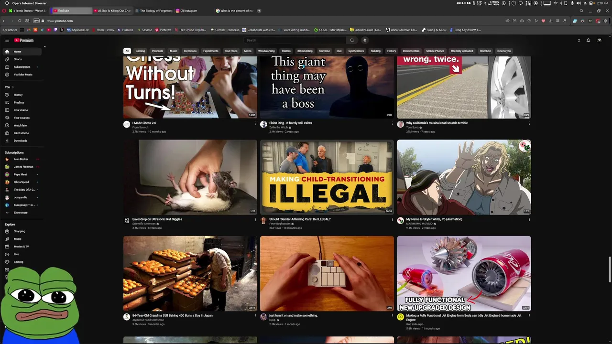This screenshot has width=612, height=344.
Task: Select the Podcasts filter chip
Action: click(157, 51)
